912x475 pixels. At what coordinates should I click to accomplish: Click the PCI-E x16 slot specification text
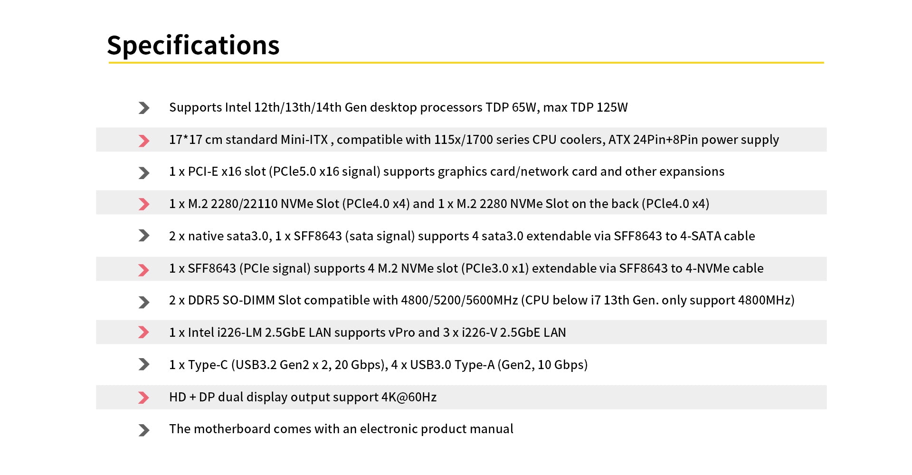pyautogui.click(x=446, y=171)
